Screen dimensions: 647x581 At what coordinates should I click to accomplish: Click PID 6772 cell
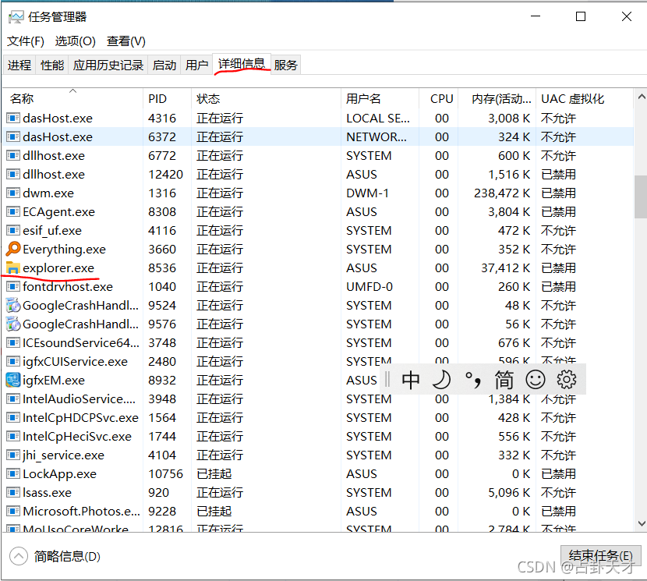click(x=162, y=156)
